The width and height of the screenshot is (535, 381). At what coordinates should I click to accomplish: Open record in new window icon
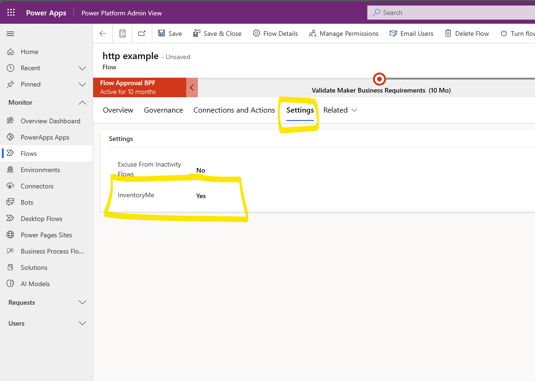[142, 33]
